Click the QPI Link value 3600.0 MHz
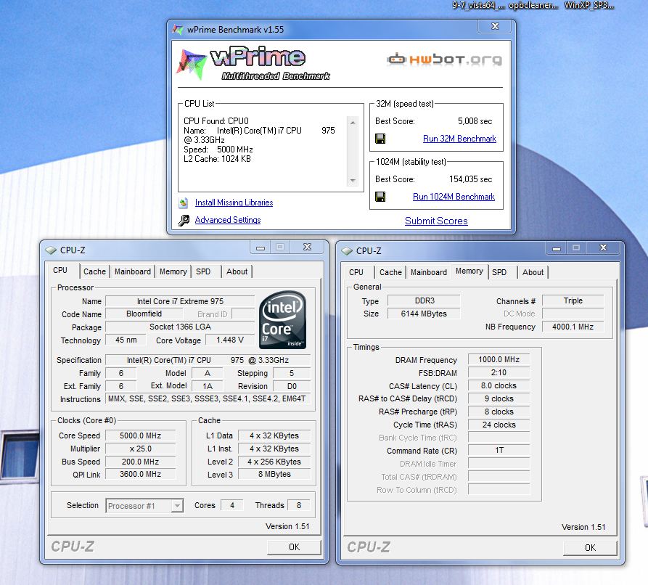Viewport: 648px width, 585px height. coord(141,474)
